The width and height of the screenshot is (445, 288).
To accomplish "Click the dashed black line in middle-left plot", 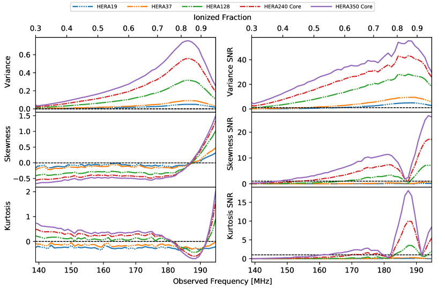I will pyautogui.click(x=107, y=163).
